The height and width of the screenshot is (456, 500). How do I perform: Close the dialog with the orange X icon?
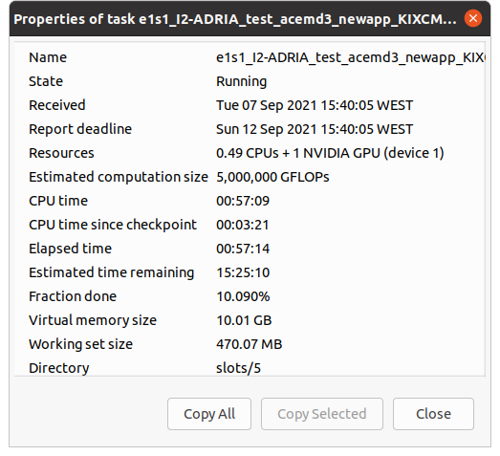[x=473, y=18]
